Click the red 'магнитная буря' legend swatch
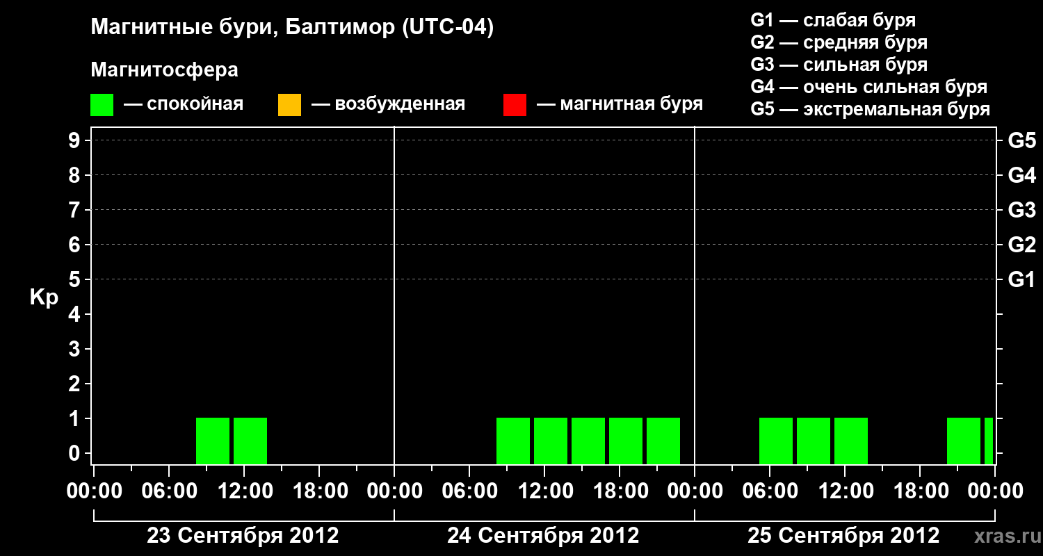The image size is (1043, 556). coord(515,105)
